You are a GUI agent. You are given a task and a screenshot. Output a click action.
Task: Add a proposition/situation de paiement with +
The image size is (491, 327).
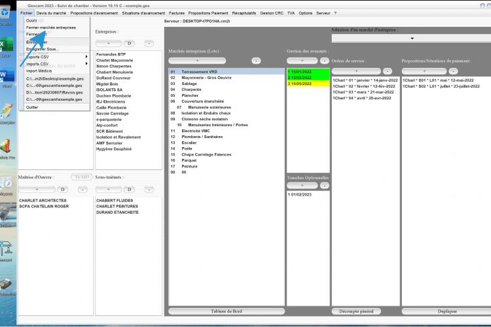[424, 71]
